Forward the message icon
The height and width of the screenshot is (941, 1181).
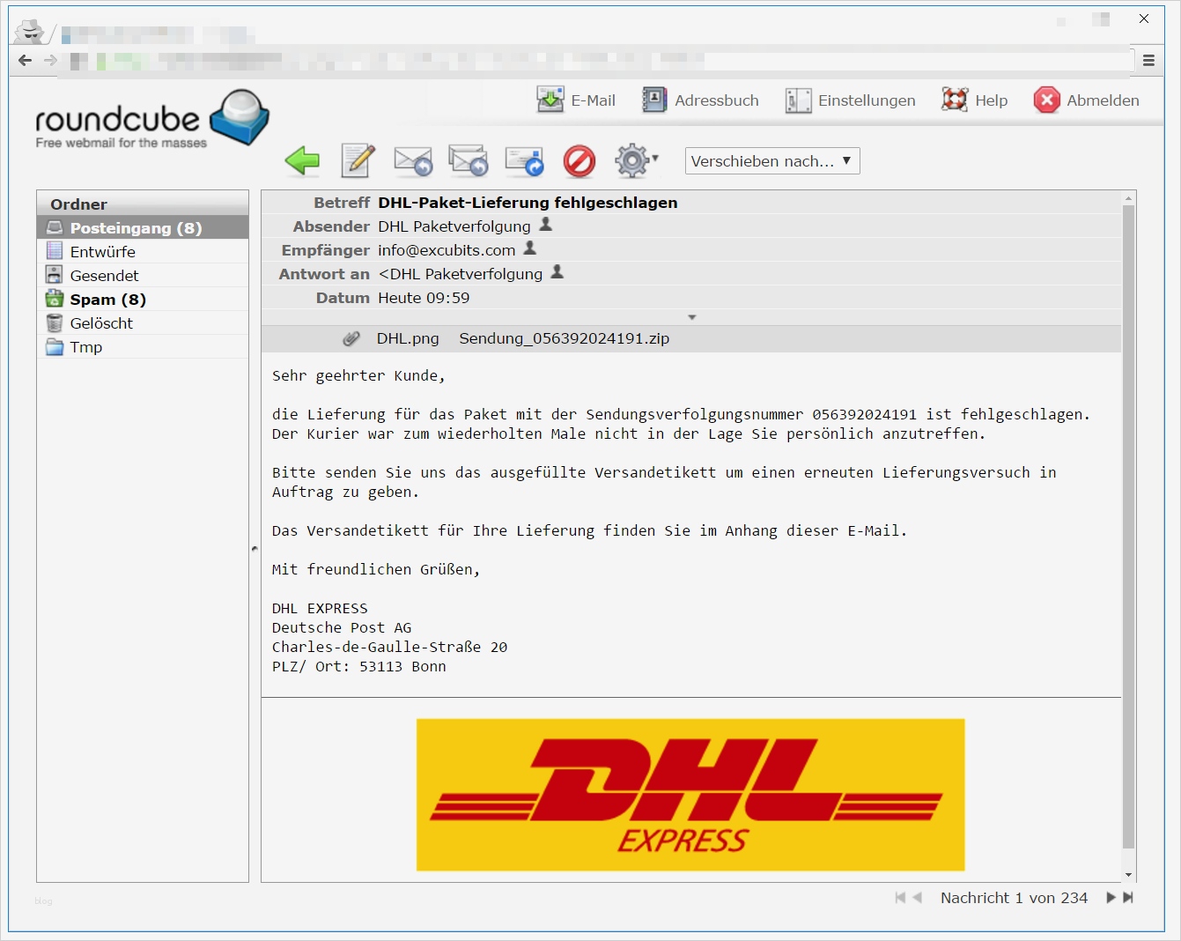click(524, 160)
